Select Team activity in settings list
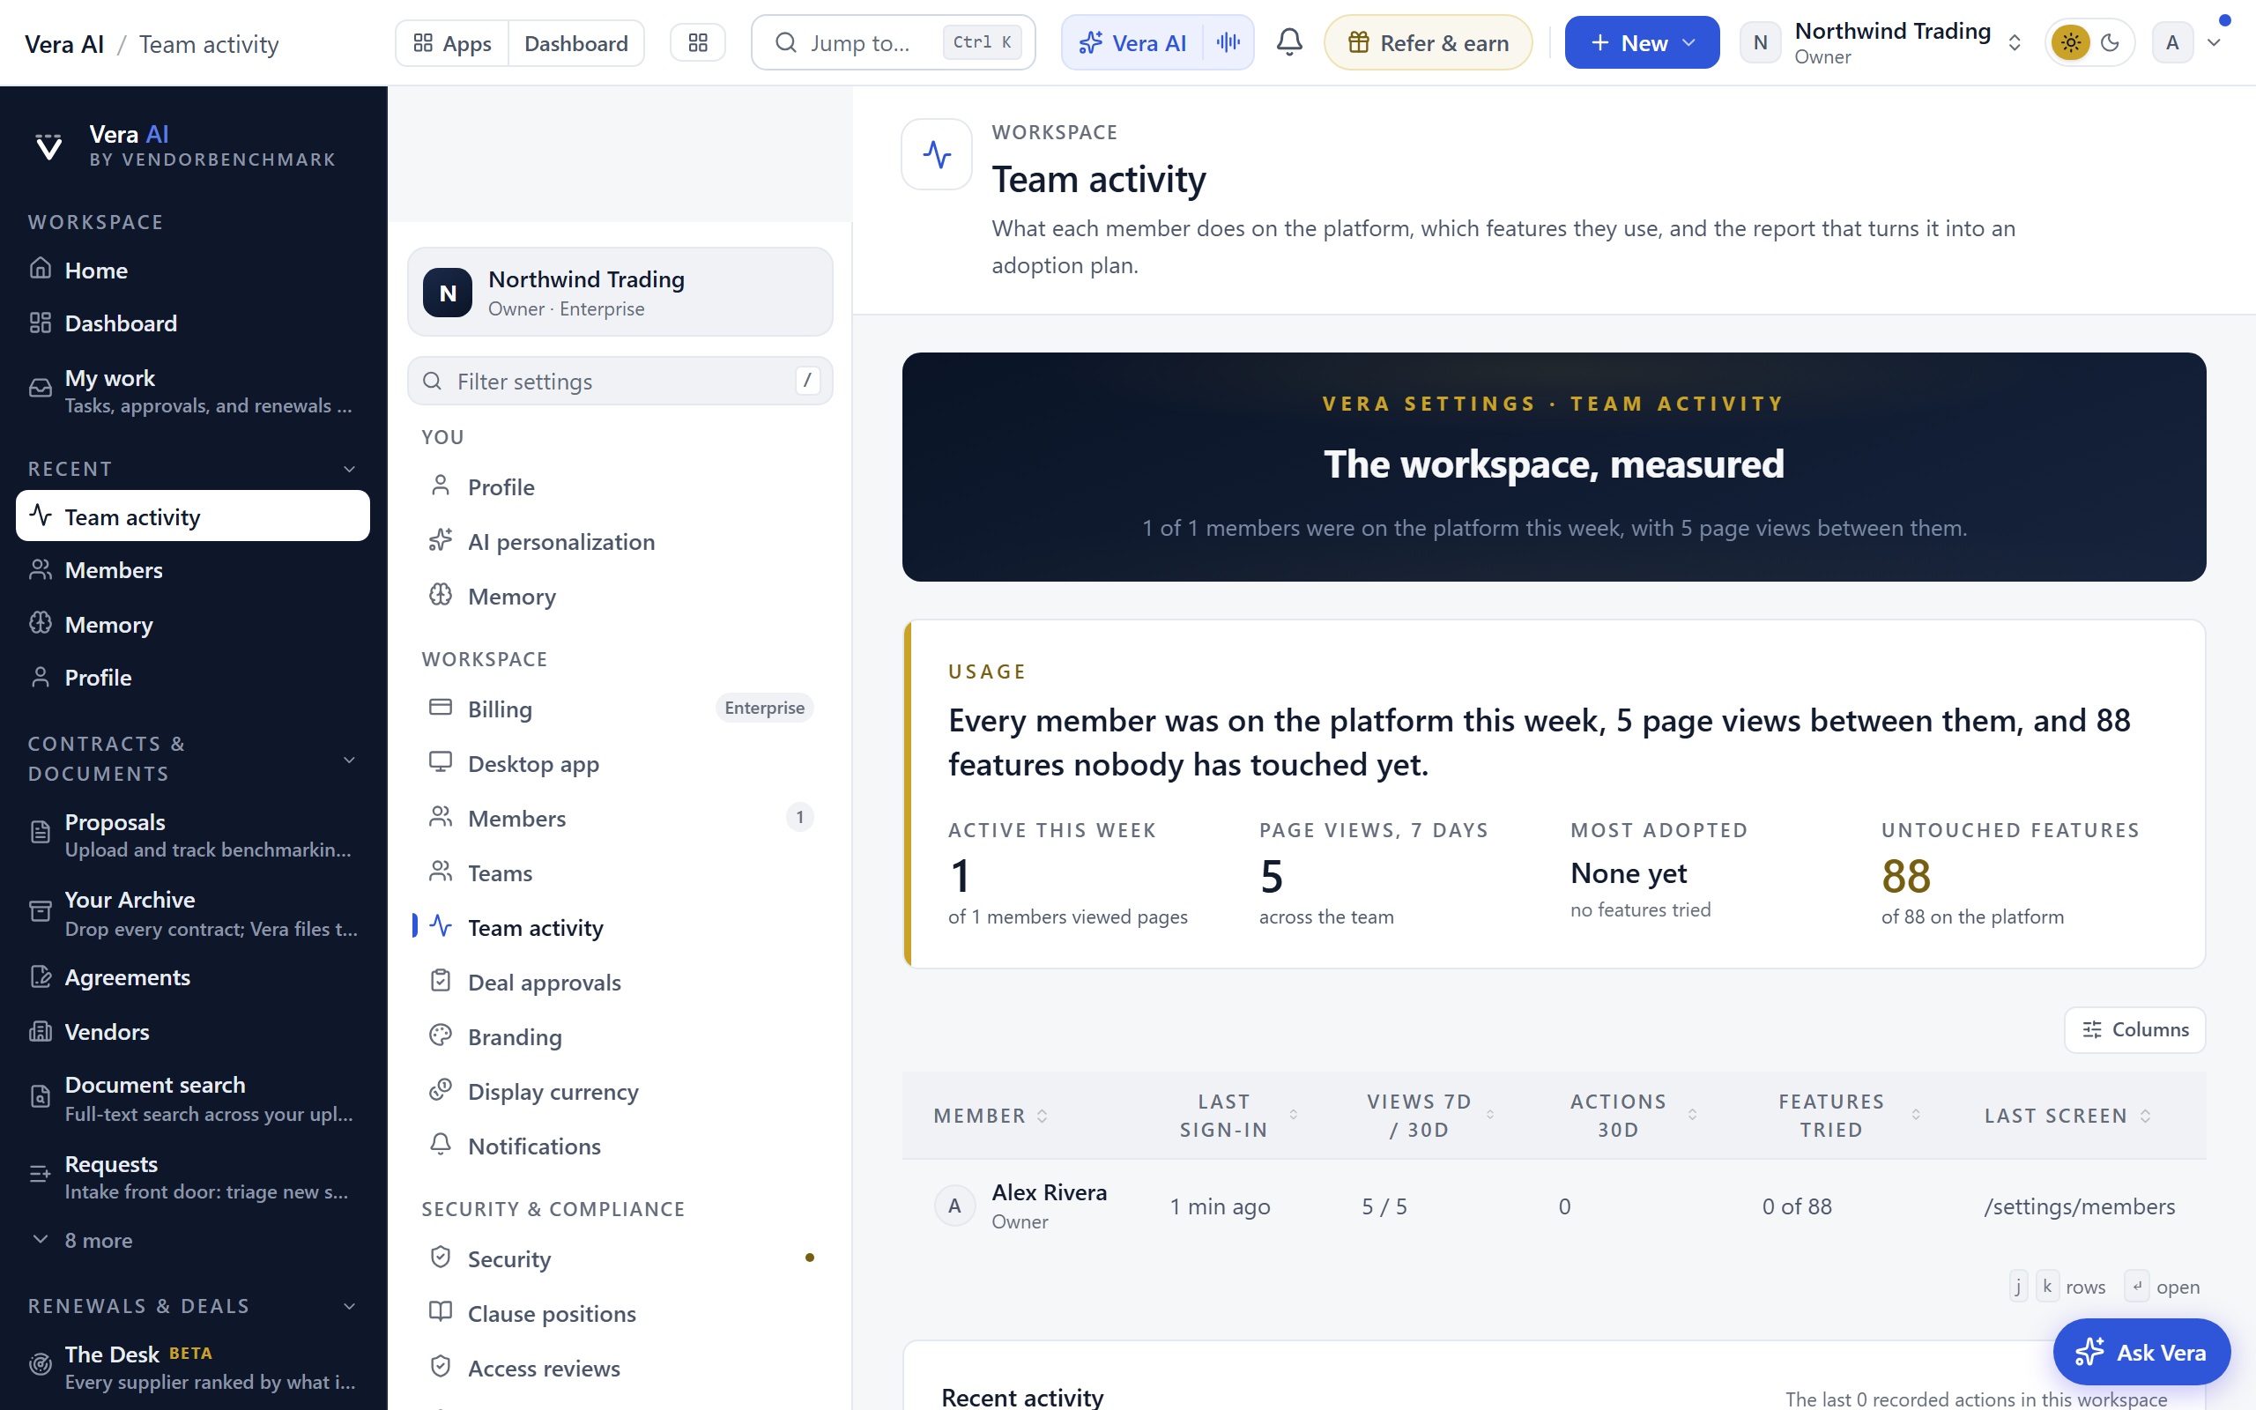Image resolution: width=2256 pixels, height=1410 pixels. pyautogui.click(x=620, y=927)
